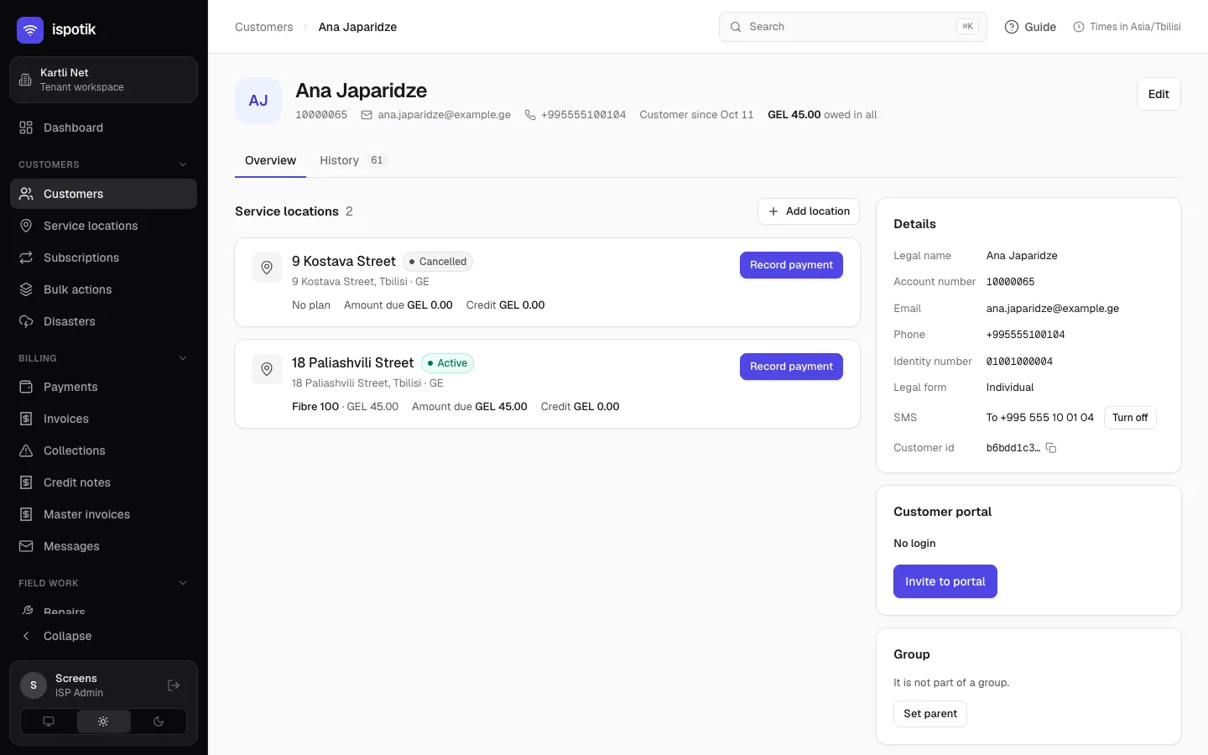The image size is (1208, 755).
Task: Click the AJ customer avatar
Action: 258,101
